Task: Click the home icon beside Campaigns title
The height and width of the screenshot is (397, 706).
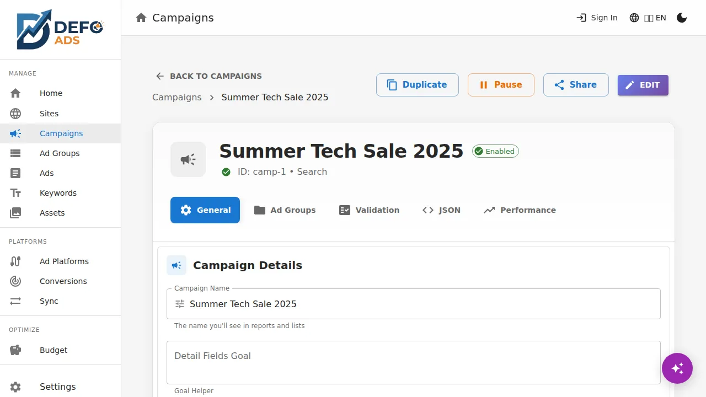Action: [x=141, y=18]
